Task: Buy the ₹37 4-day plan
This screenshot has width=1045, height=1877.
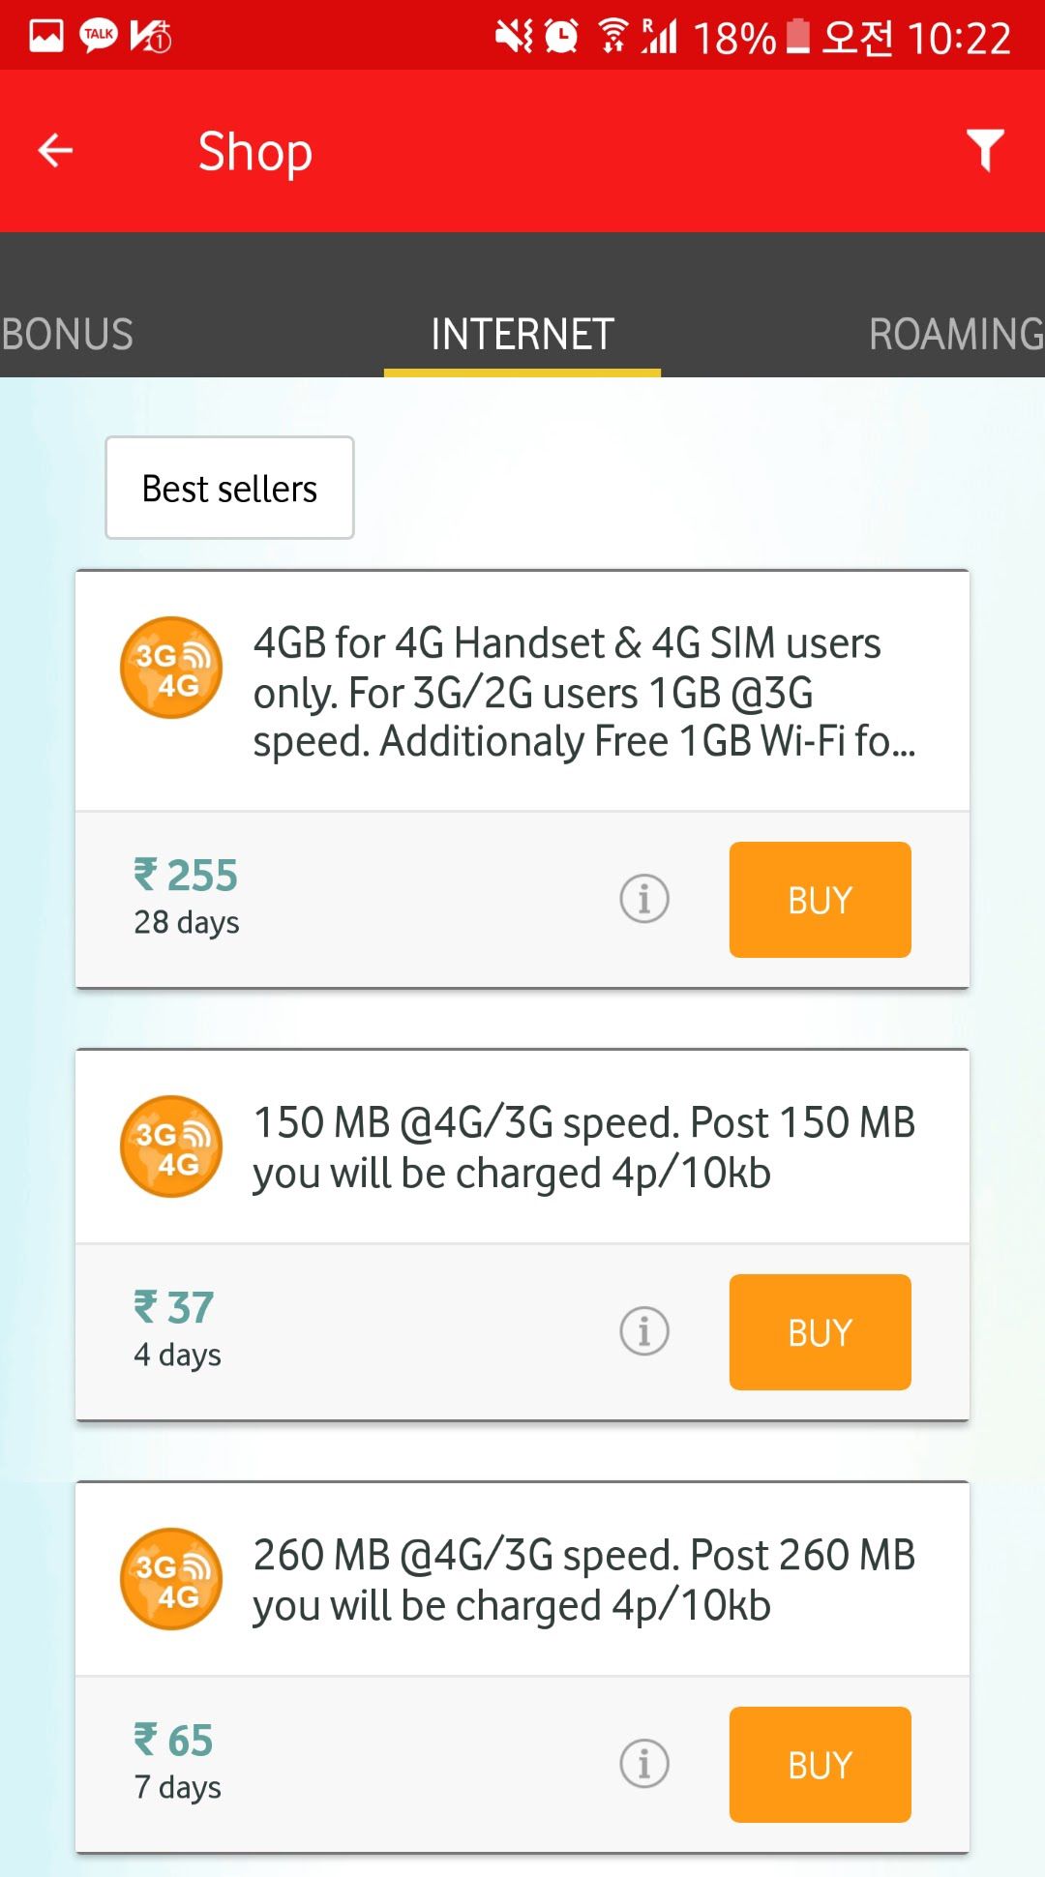Action: (820, 1332)
